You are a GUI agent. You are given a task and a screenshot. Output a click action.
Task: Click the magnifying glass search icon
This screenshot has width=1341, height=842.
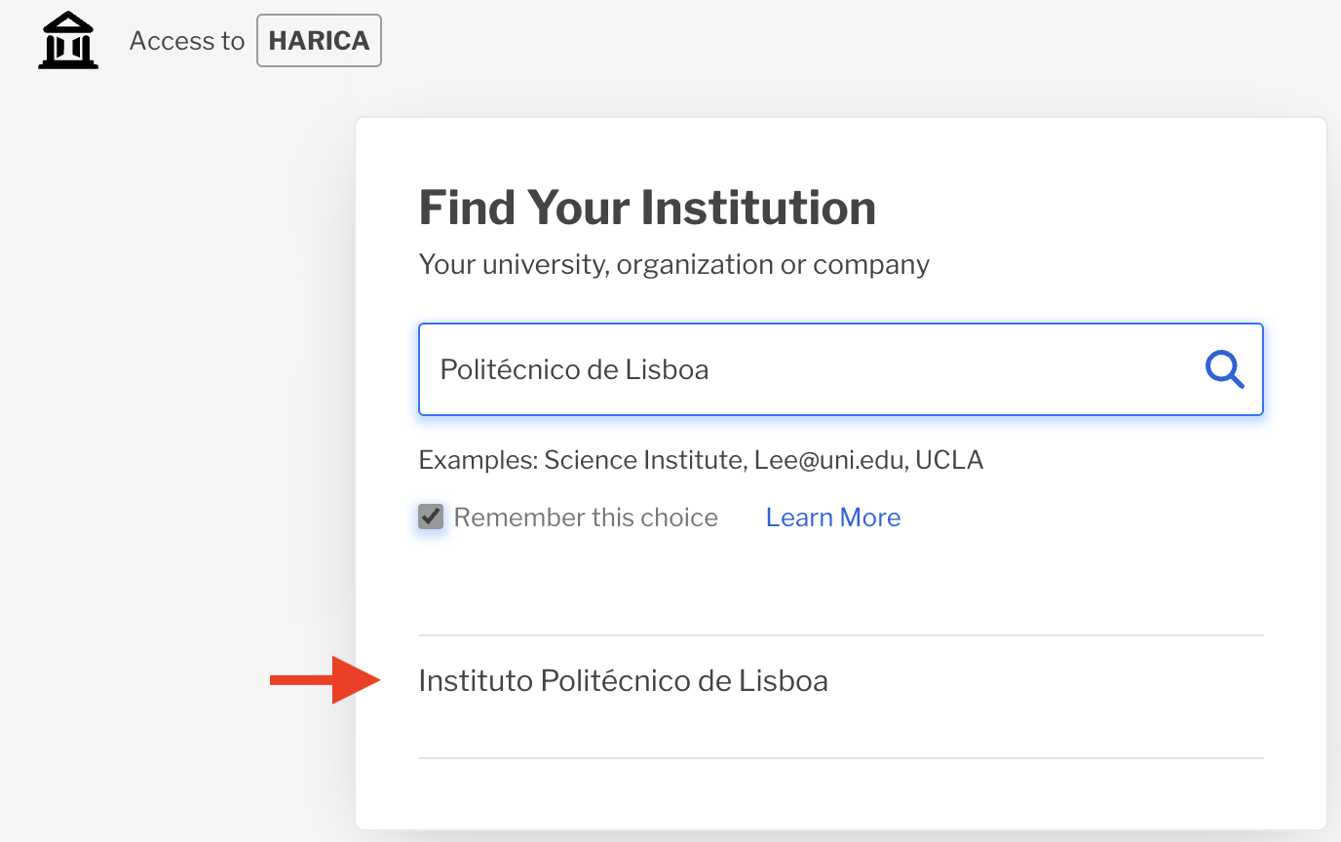(1224, 369)
